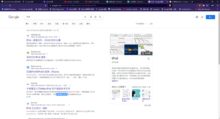
Task: Share the IPv6 knowledge panel
Action: (148, 59)
